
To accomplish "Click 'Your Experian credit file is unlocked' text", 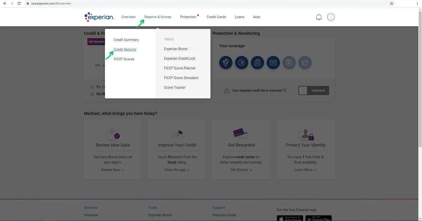I will click(x=257, y=91).
